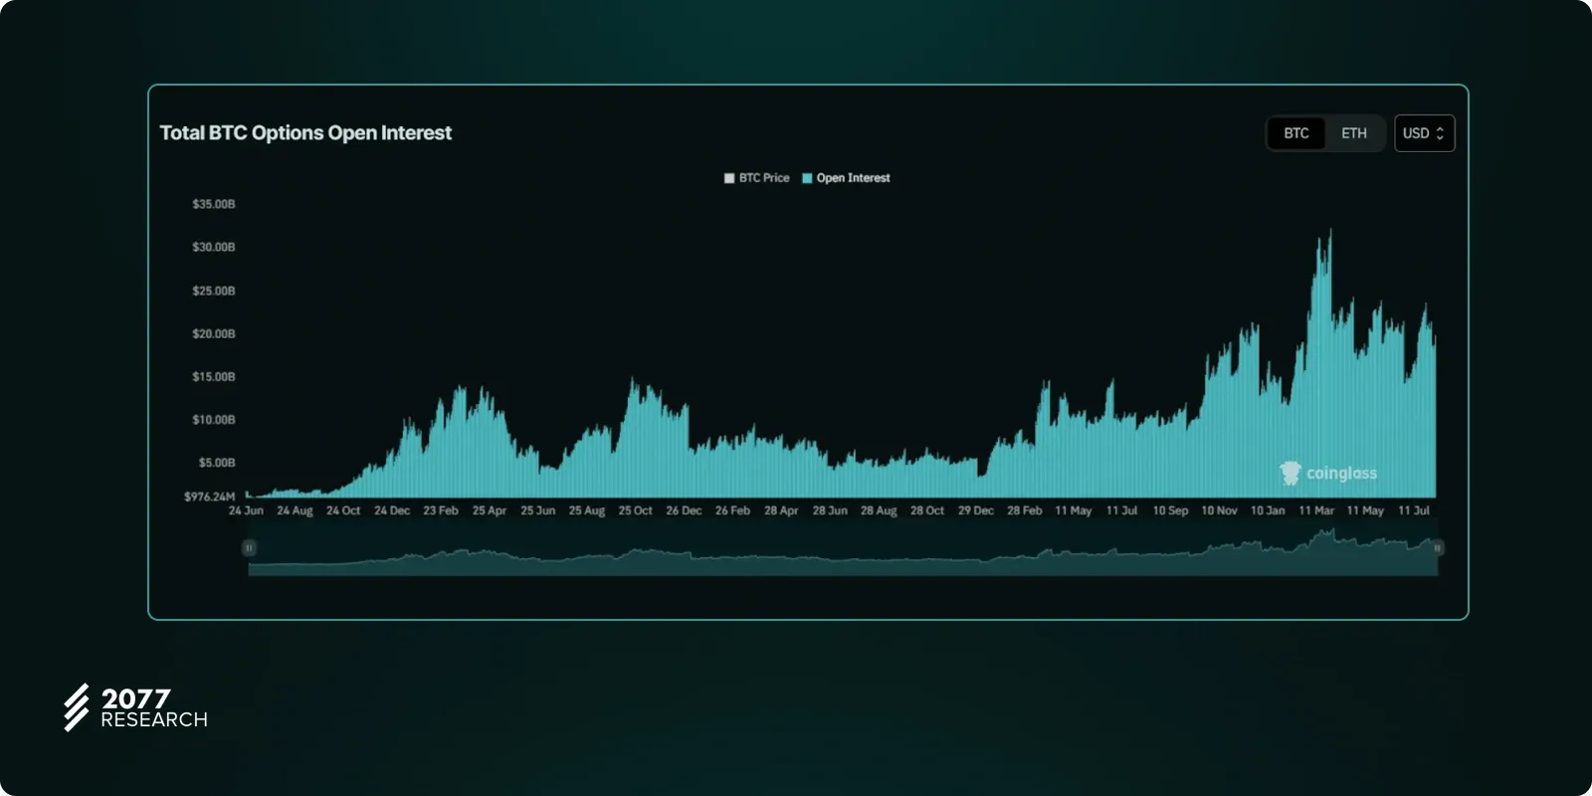The height and width of the screenshot is (796, 1592).
Task: Click the coinglass watermark text
Action: [1341, 474]
